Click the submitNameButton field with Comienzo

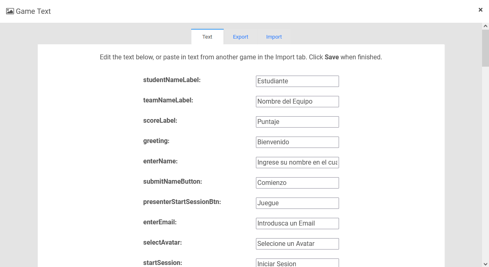[x=297, y=183]
